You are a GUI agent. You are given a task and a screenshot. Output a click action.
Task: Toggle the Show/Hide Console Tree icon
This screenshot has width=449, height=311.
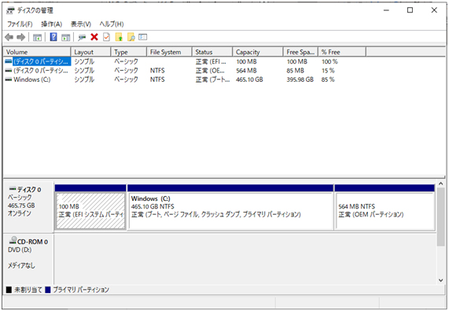click(x=37, y=37)
